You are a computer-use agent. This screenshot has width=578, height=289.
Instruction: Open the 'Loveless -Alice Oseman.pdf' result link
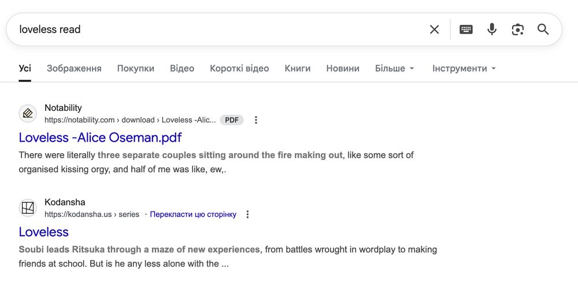[100, 138]
